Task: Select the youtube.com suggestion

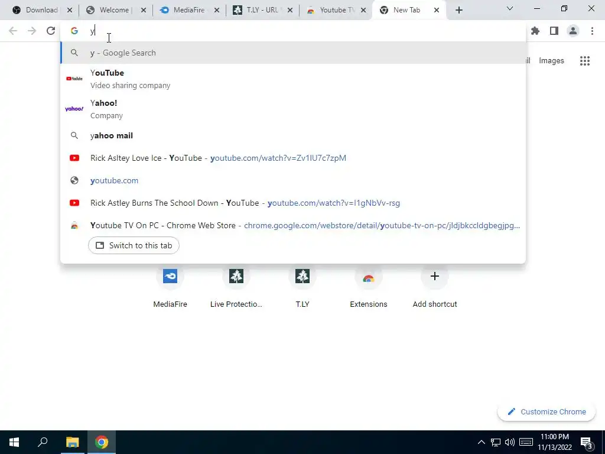Action: click(293, 180)
